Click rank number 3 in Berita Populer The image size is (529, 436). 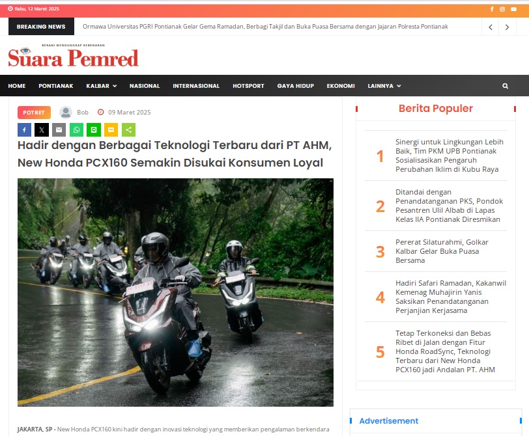380,252
